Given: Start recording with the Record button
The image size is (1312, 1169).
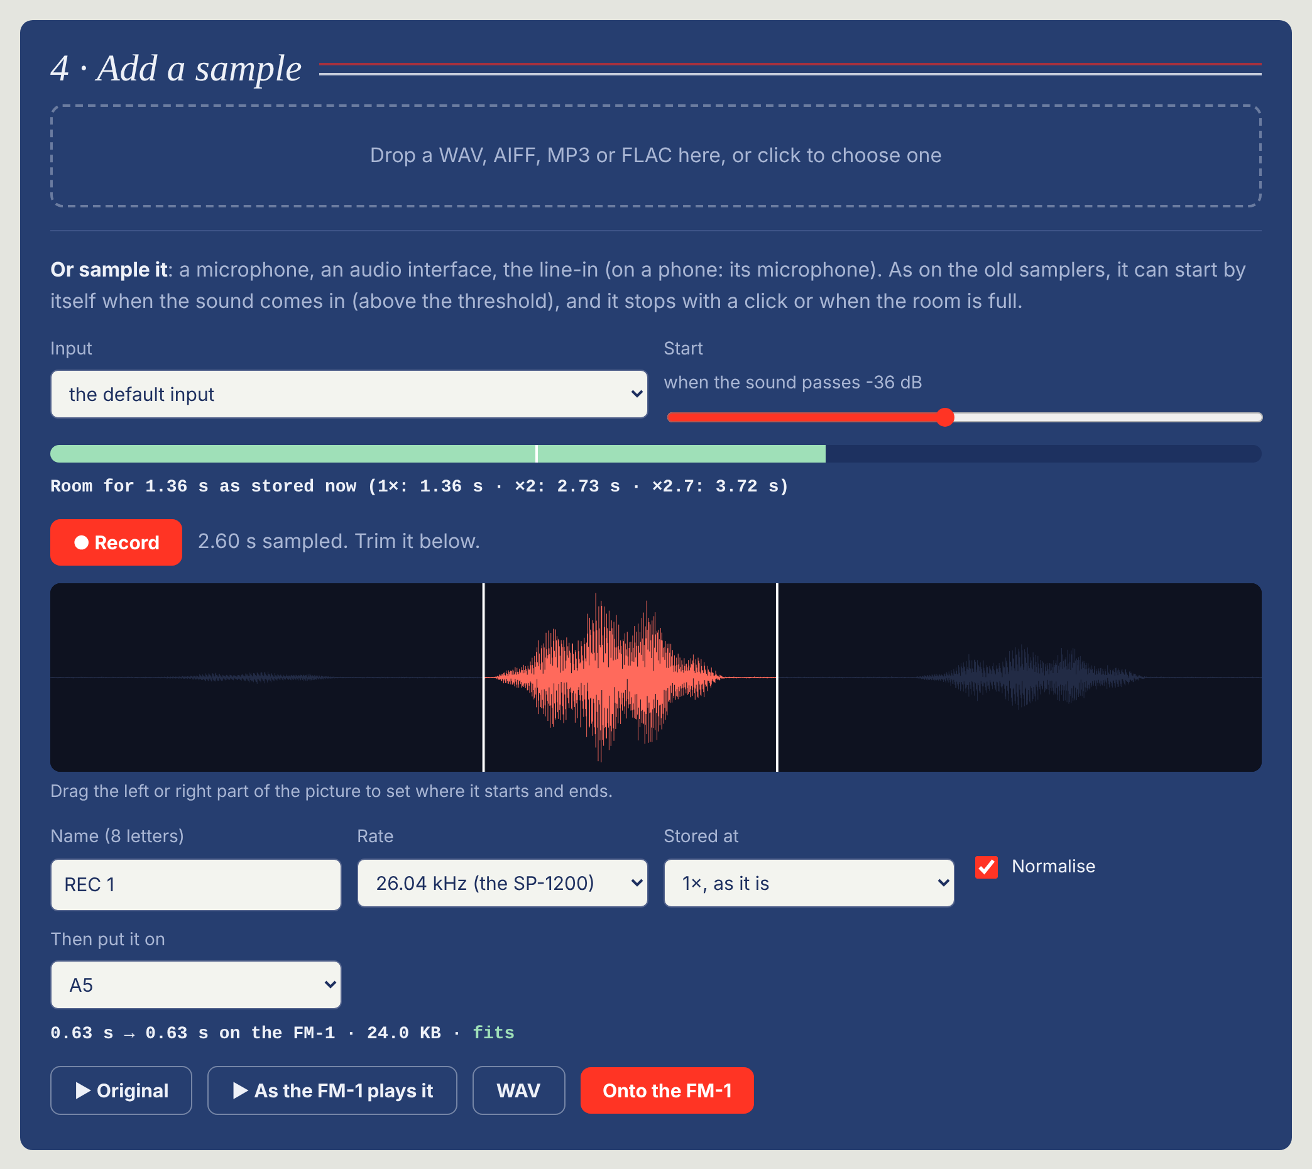Looking at the screenshot, I should [116, 542].
